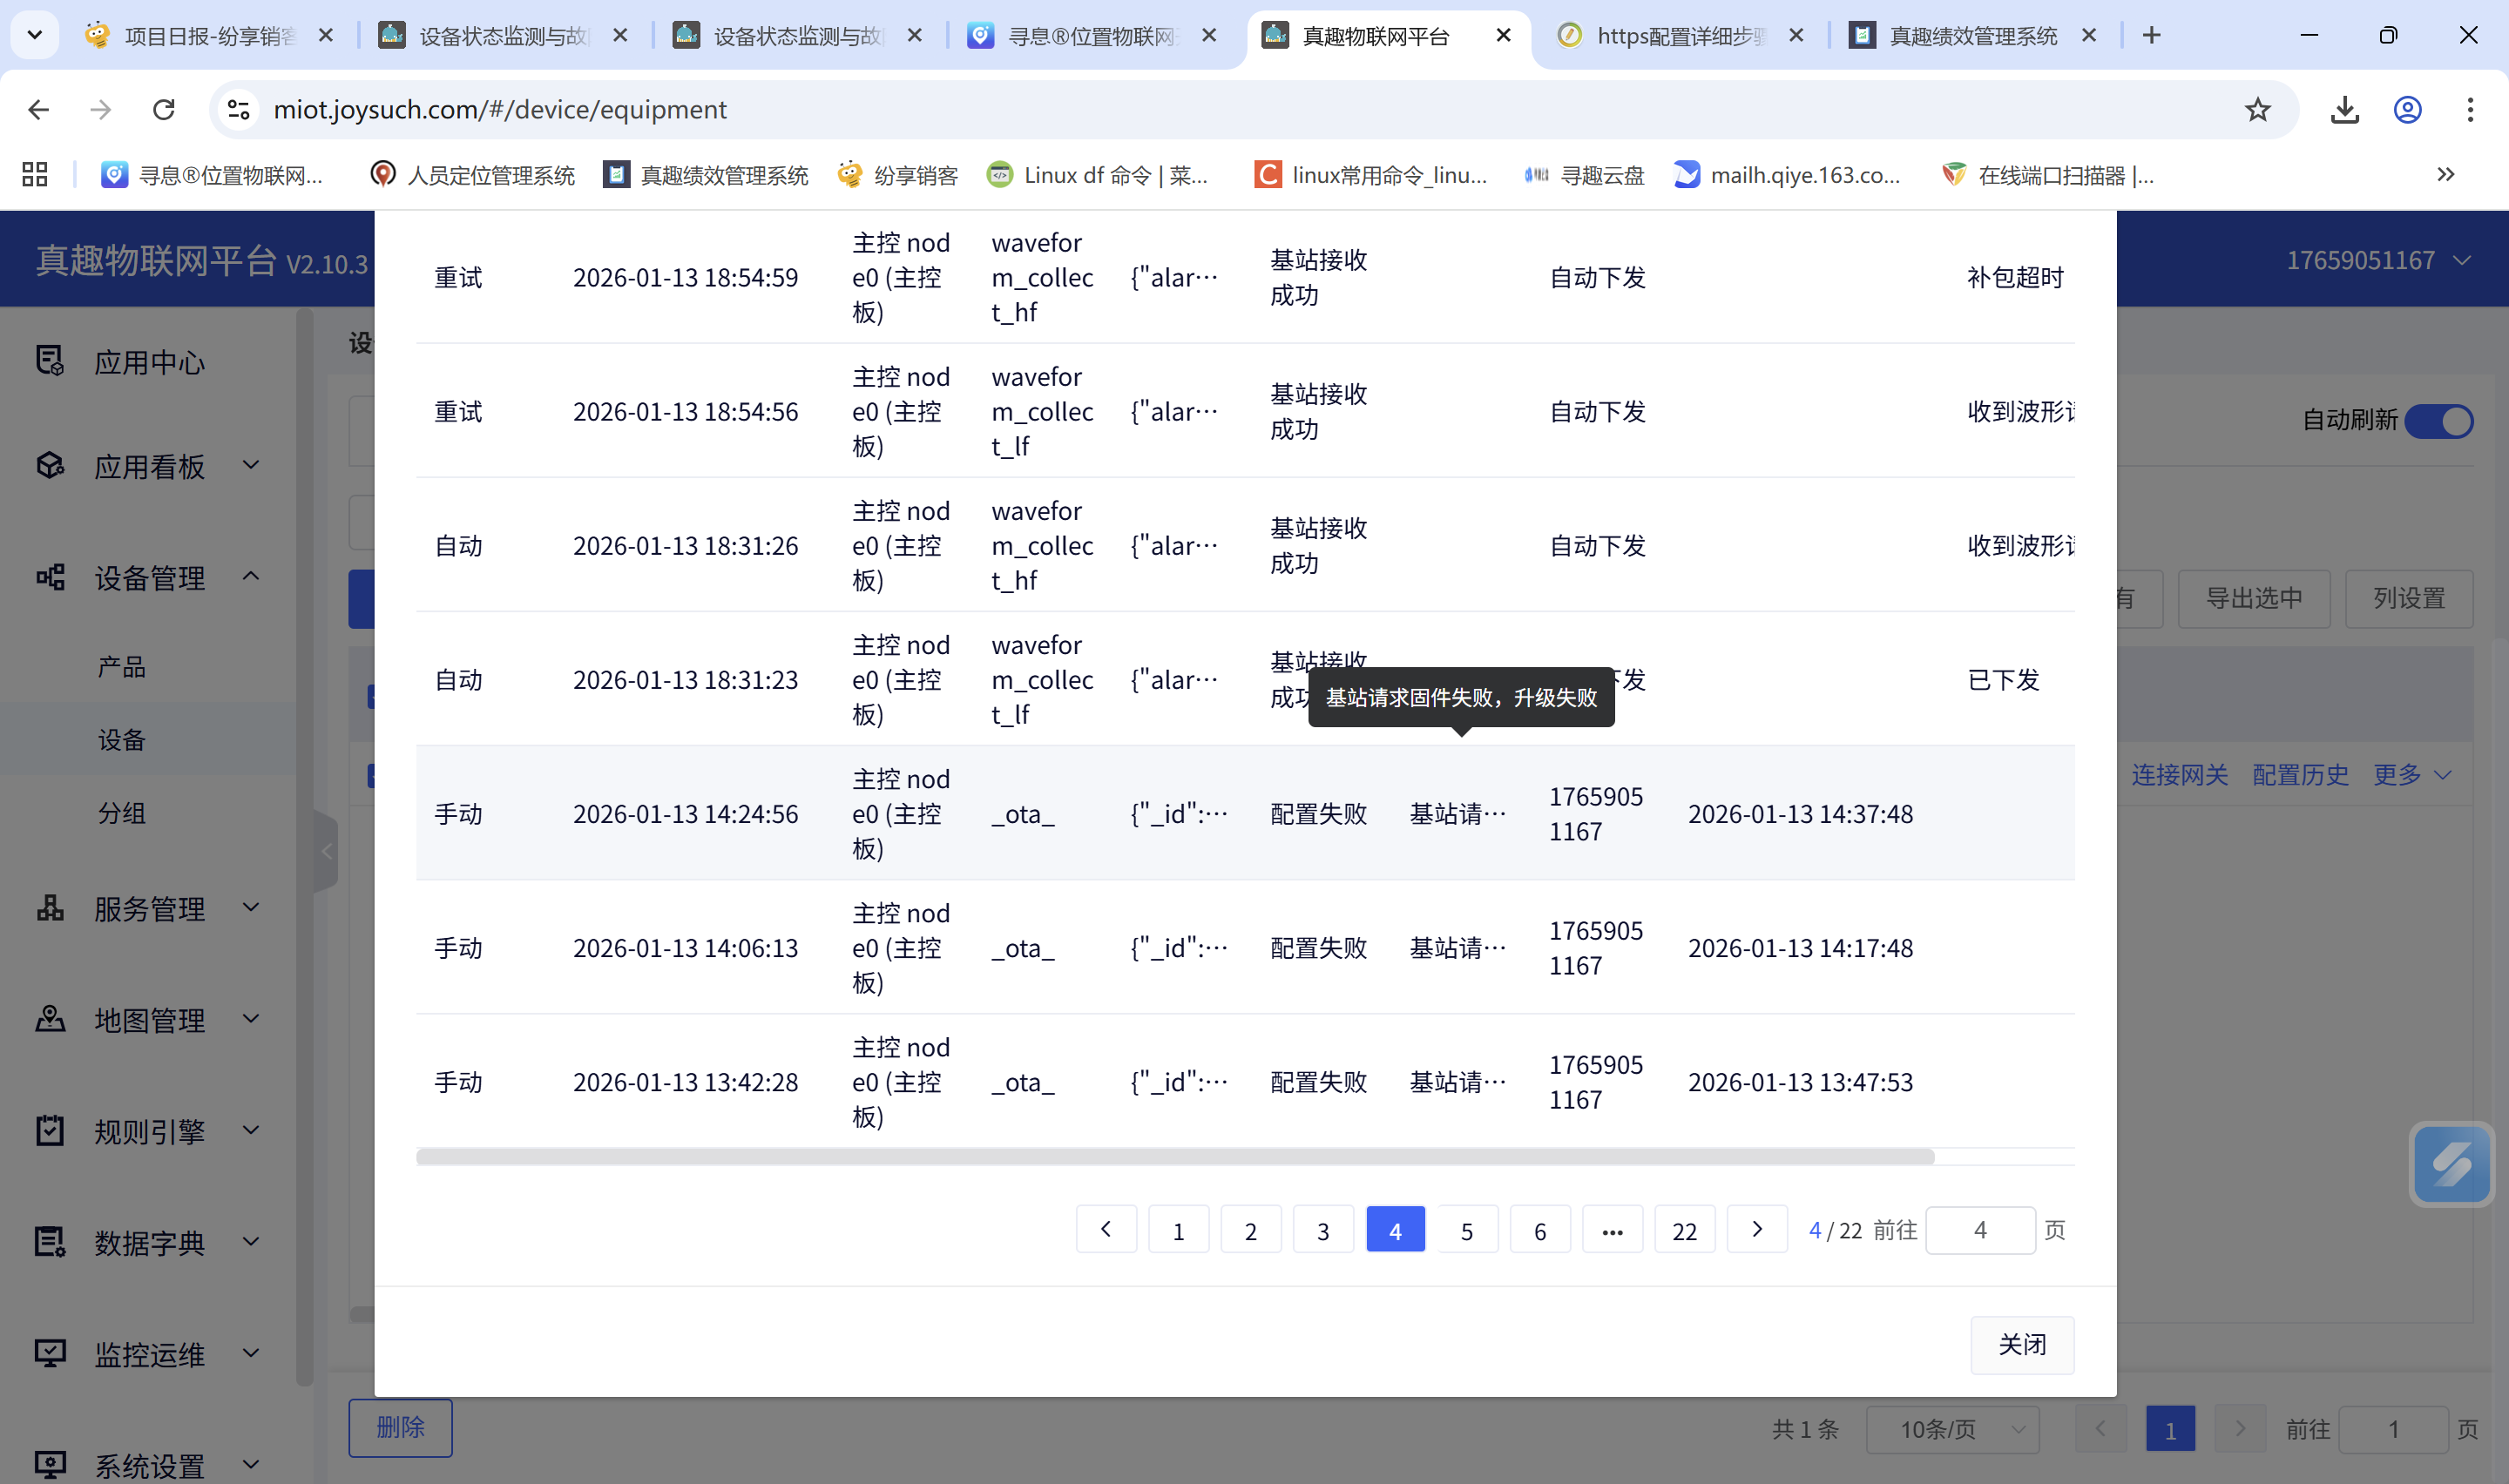Image resolution: width=2509 pixels, height=1484 pixels.
Task: Open the site information icon in address bar
Action: (x=238, y=110)
